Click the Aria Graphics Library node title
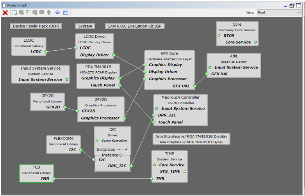This screenshot has height=196, width=305. (234, 56)
